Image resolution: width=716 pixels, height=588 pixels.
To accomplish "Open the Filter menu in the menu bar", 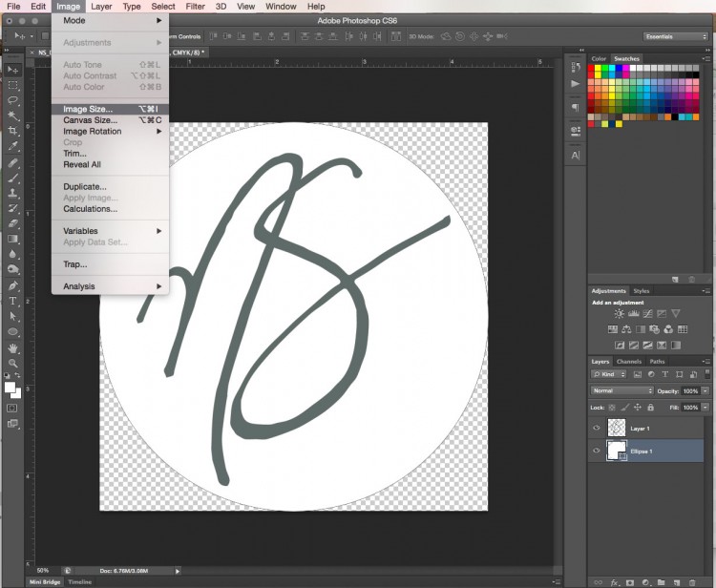I will [195, 7].
